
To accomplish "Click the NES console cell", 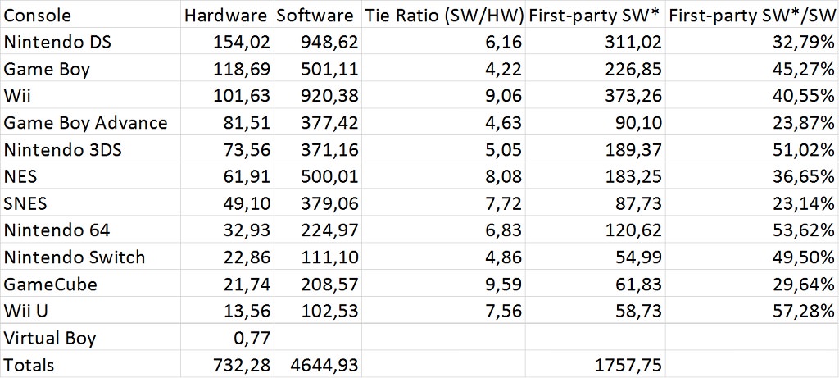I will 90,175.
